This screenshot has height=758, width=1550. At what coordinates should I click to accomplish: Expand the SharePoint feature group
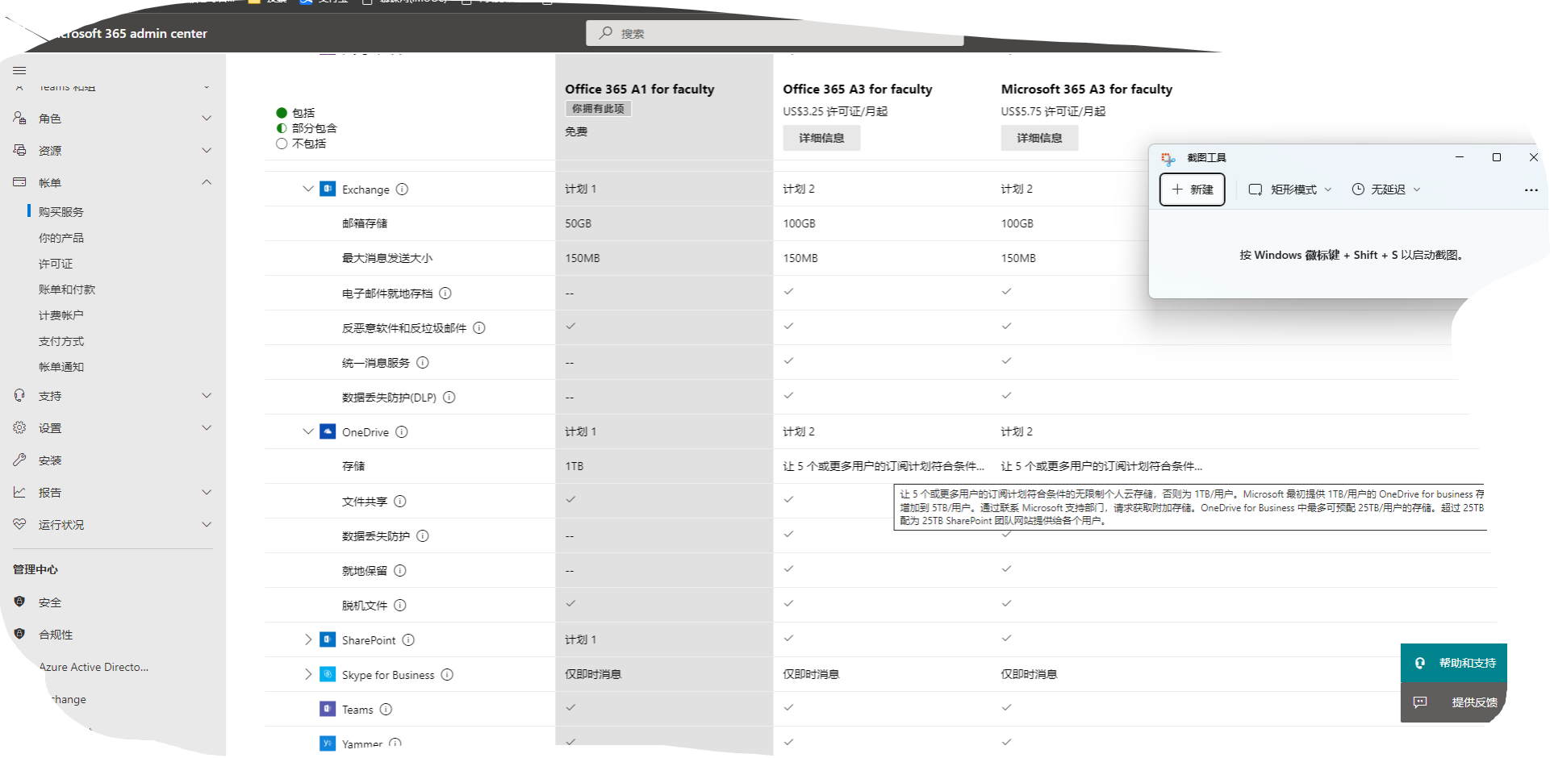point(307,639)
